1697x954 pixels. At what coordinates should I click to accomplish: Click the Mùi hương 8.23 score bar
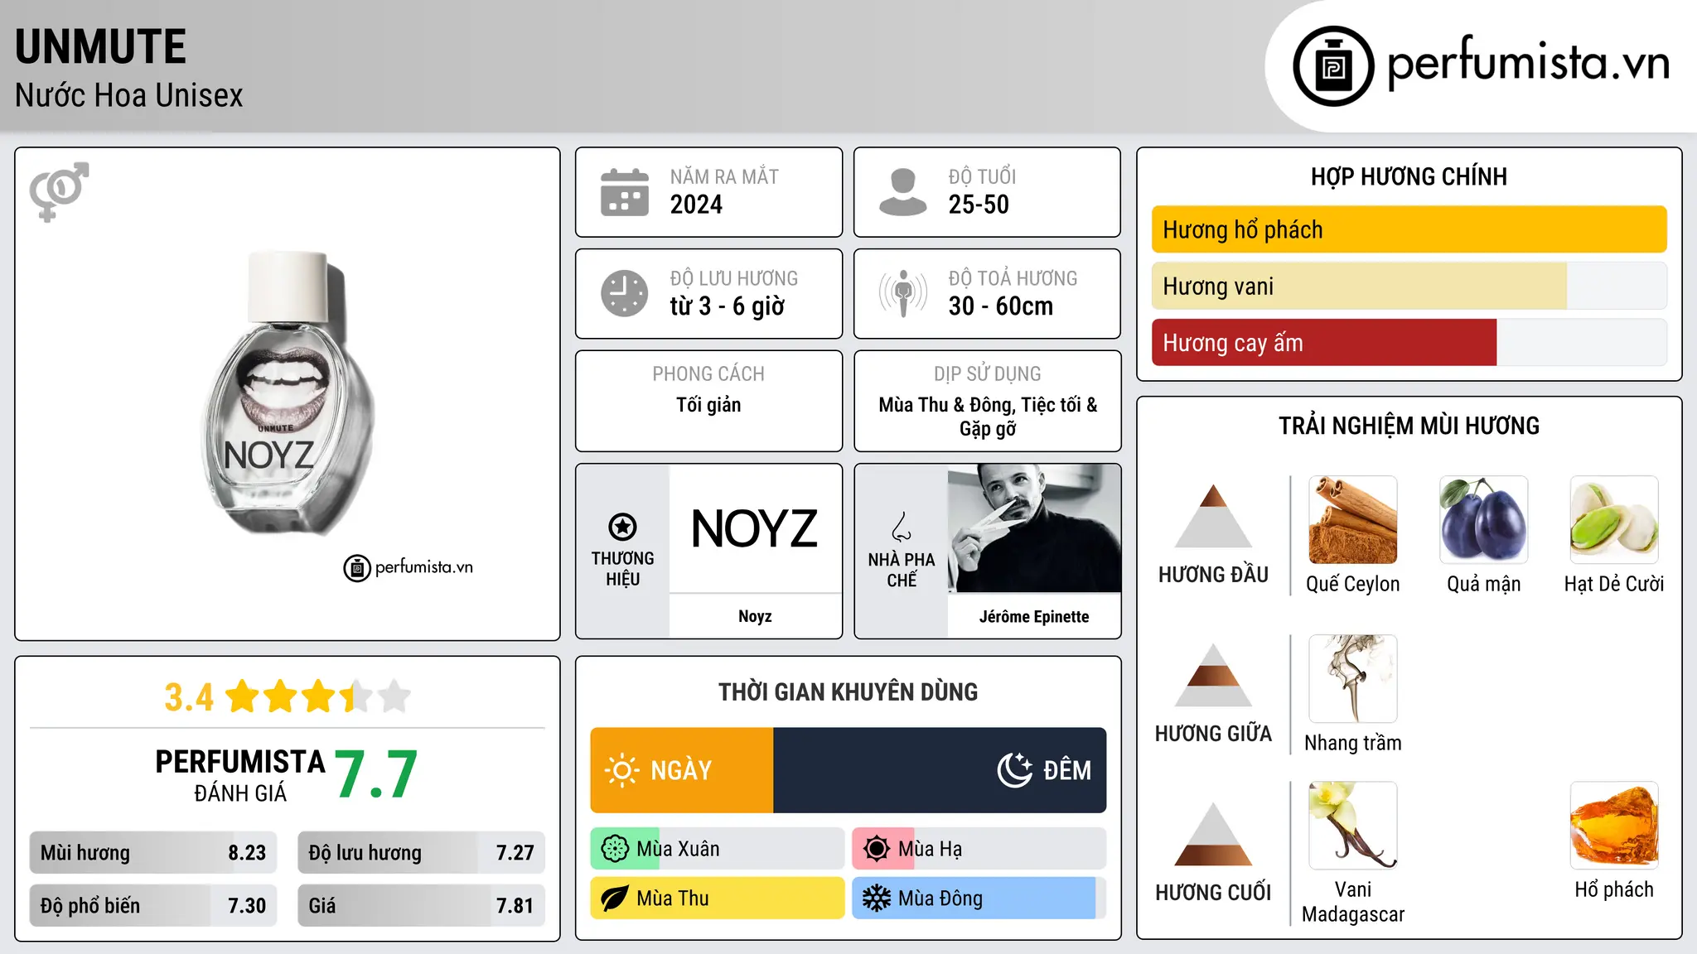(x=153, y=852)
